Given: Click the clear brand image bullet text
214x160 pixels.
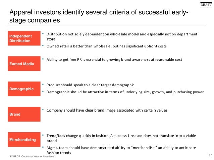Looking at the screenshot, I should coord(107,110).
